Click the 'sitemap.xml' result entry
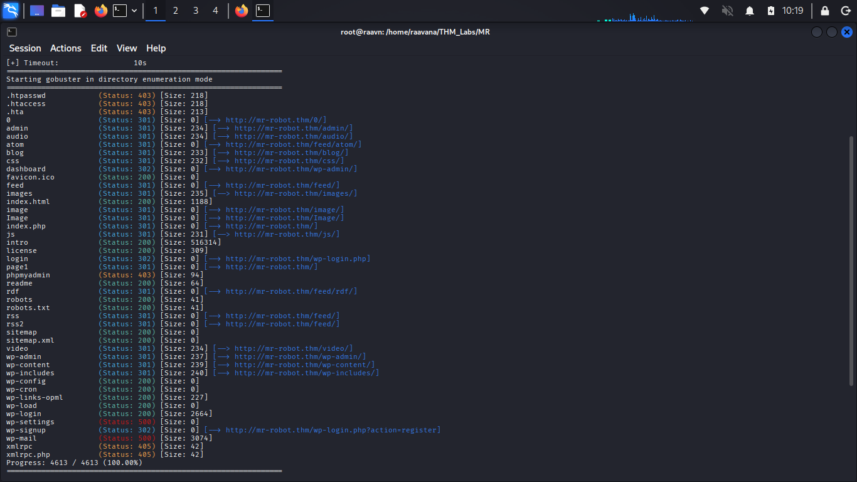 click(x=31, y=340)
